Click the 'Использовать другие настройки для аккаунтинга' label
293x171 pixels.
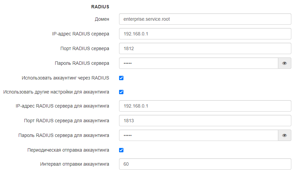(56, 92)
